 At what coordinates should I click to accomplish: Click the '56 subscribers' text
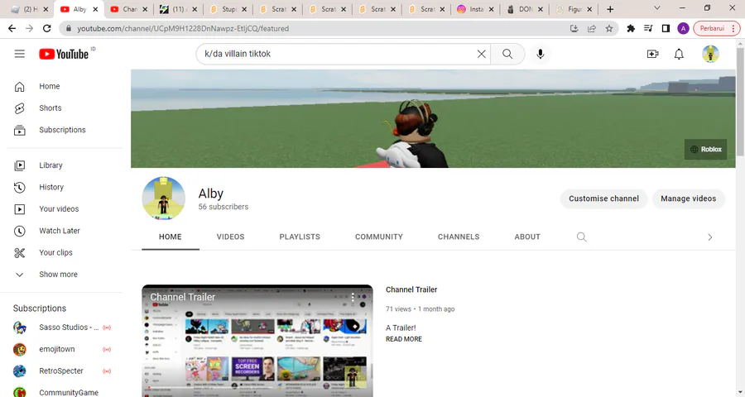click(223, 207)
